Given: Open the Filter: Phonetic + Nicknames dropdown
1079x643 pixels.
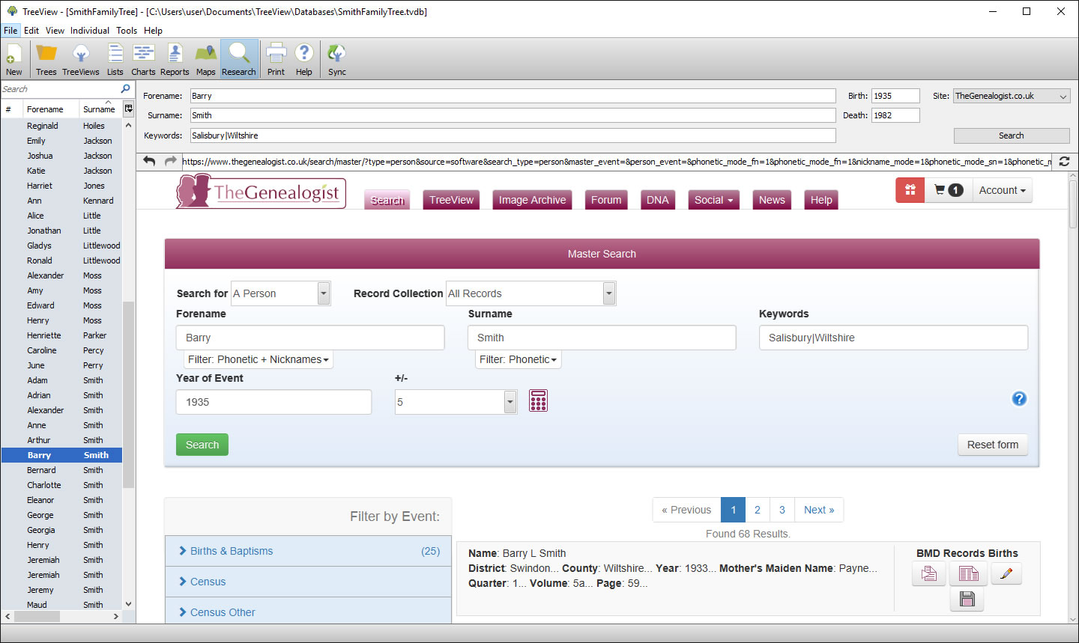Looking at the screenshot, I should click(259, 359).
